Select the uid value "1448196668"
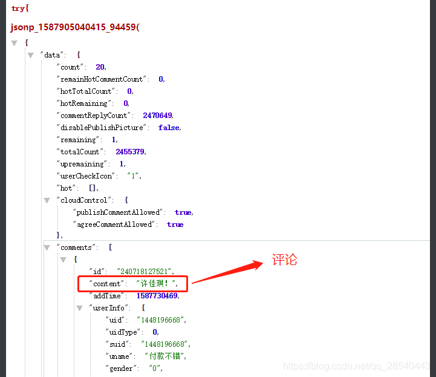436x377 pixels. point(160,320)
